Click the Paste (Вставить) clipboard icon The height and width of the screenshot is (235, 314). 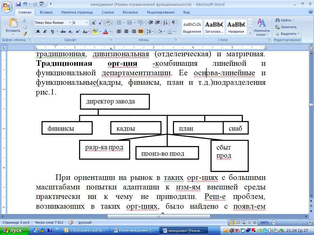13,23
